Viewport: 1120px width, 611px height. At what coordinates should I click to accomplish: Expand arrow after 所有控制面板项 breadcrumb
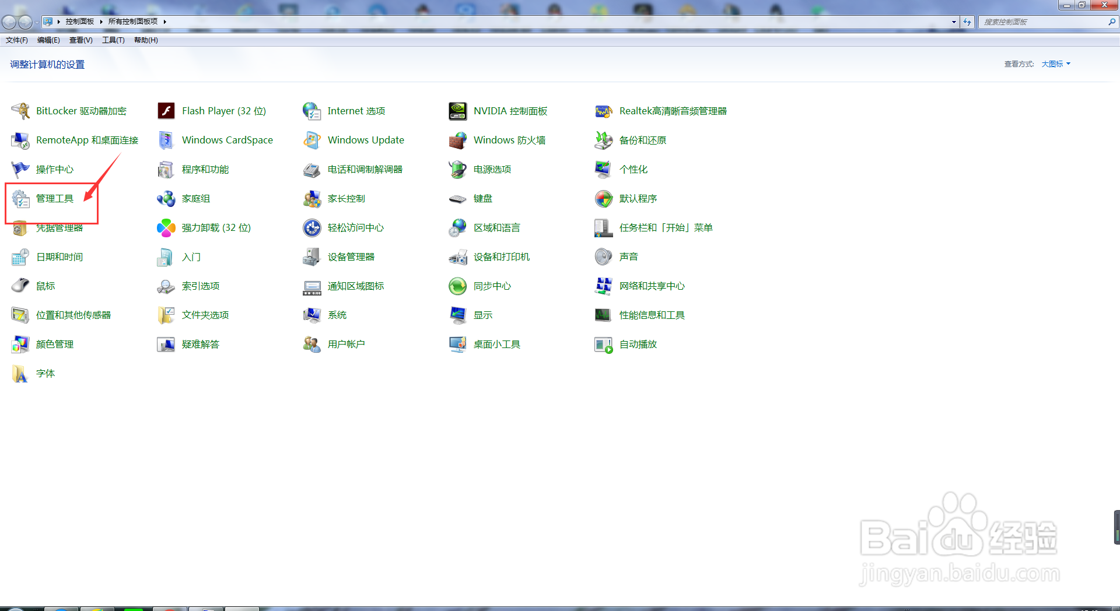click(165, 22)
